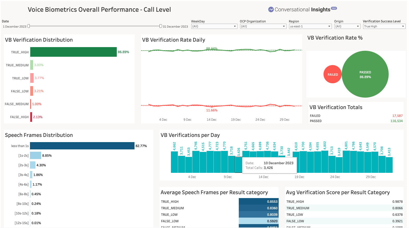
Task: Select the [1s-2s] speech frames bar
Action: (35, 155)
